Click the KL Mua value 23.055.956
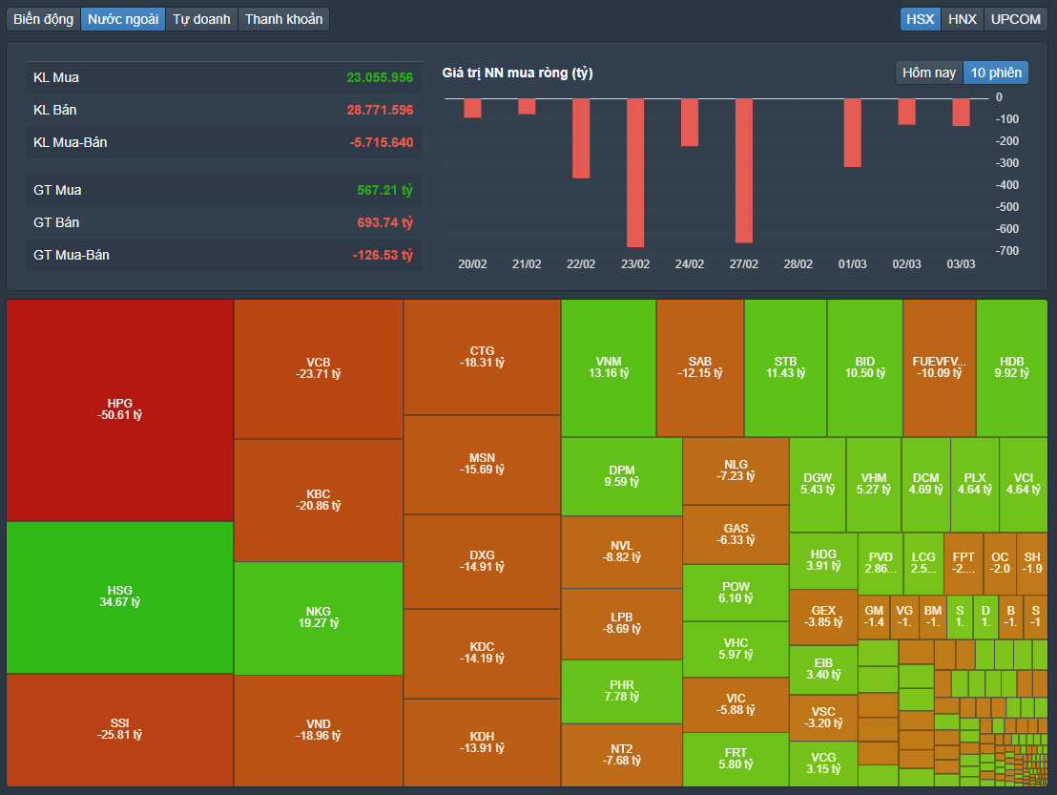This screenshot has width=1057, height=795. (x=380, y=77)
